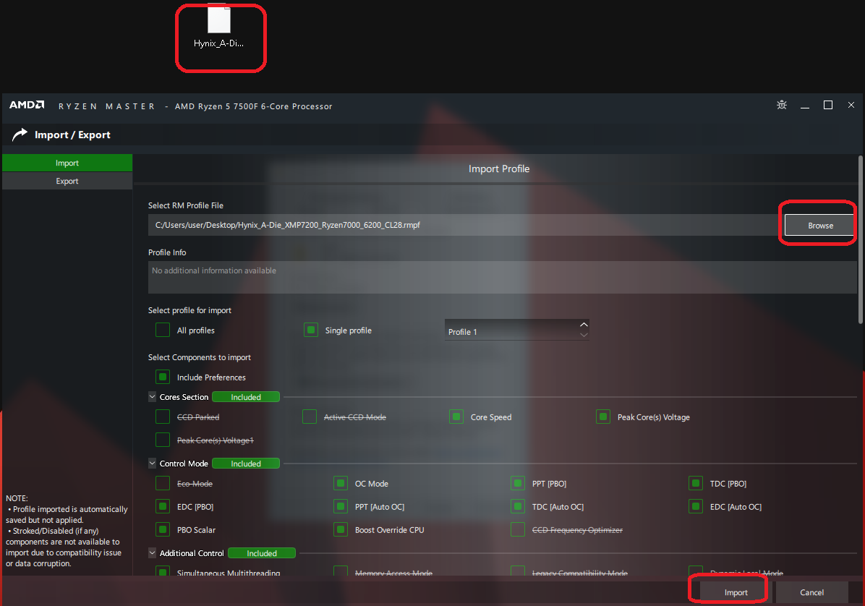Switch to the Export tab
Image resolution: width=865 pixels, height=606 pixels.
(x=67, y=181)
